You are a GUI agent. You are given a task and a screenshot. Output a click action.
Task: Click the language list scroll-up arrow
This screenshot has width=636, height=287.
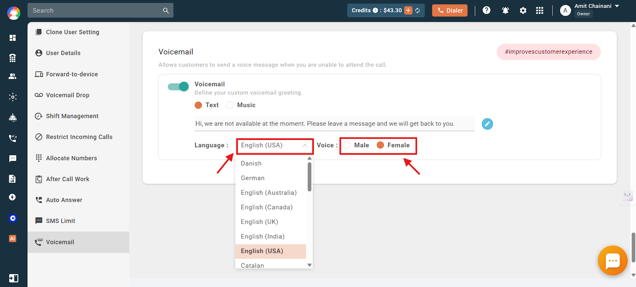(310, 159)
